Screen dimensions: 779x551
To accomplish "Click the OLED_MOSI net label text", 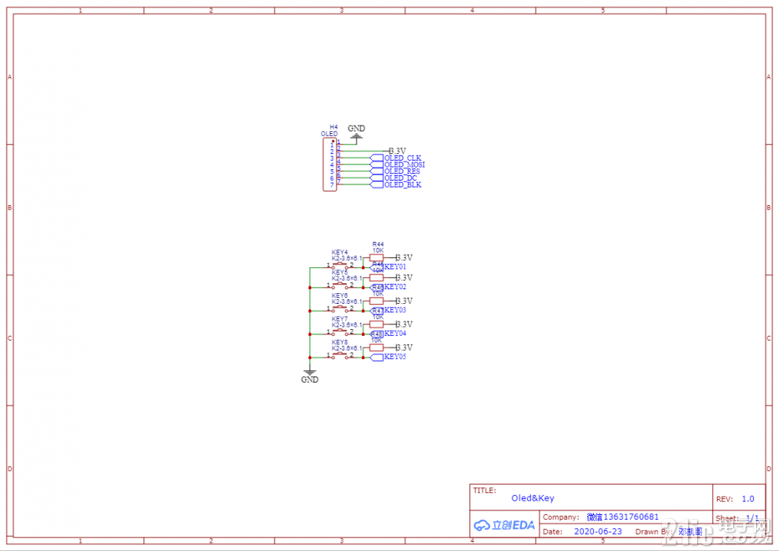I will pyautogui.click(x=405, y=165).
